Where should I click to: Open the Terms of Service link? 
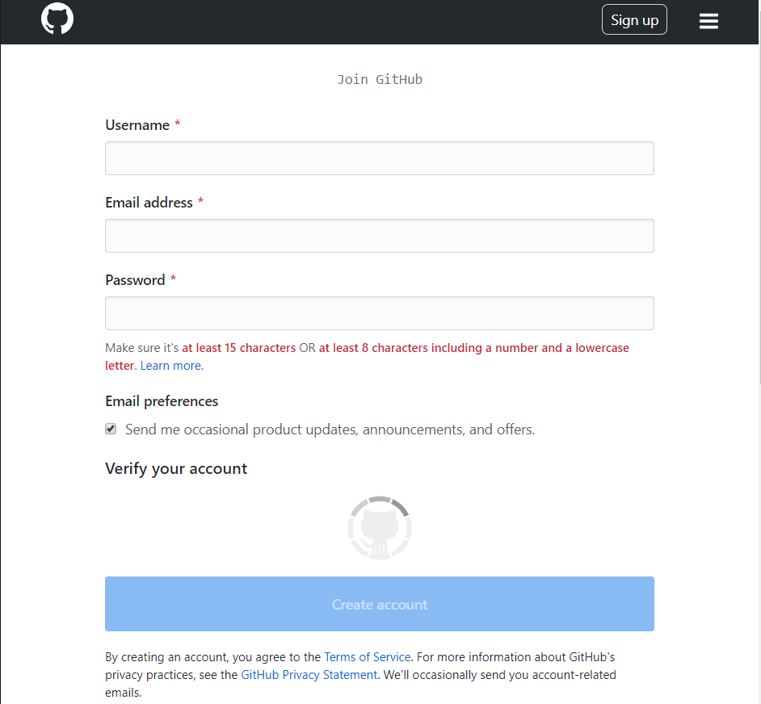368,657
